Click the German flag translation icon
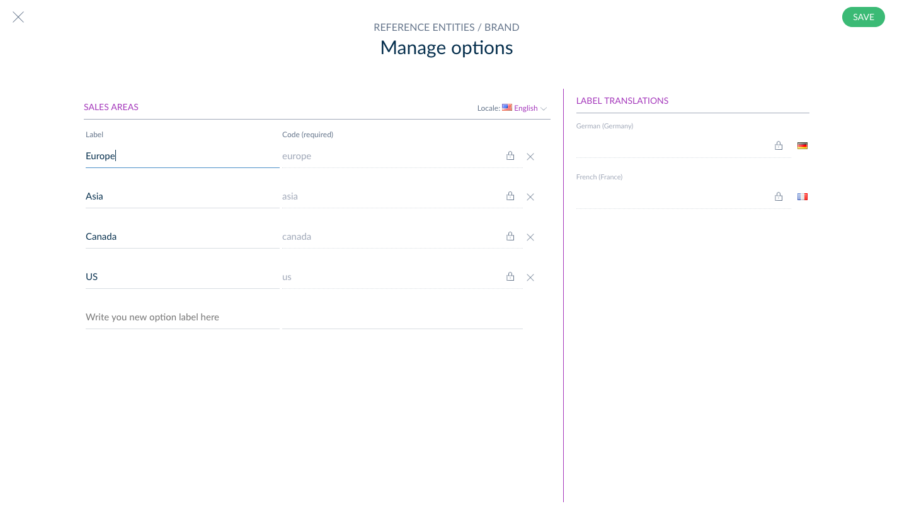The height and width of the screenshot is (506, 897). coord(802,145)
